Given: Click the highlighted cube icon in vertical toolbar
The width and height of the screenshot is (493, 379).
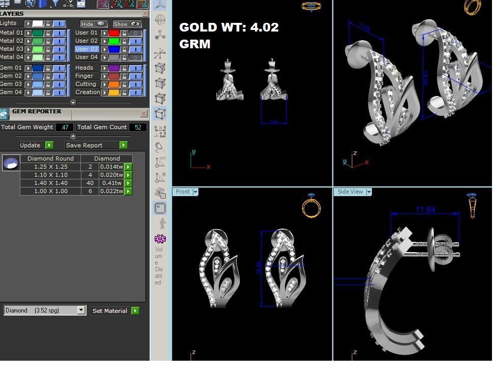Looking at the screenshot, I should 160,113.
